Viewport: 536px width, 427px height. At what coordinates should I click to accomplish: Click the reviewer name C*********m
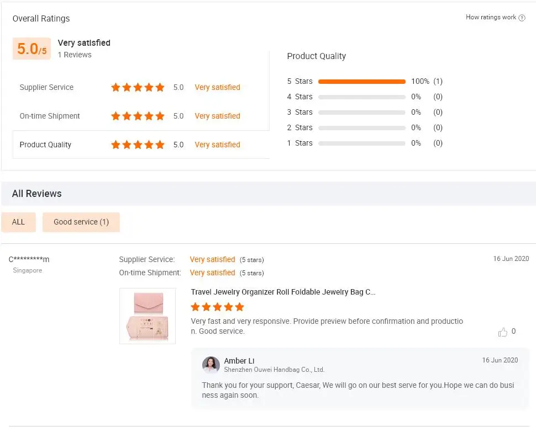(x=29, y=259)
